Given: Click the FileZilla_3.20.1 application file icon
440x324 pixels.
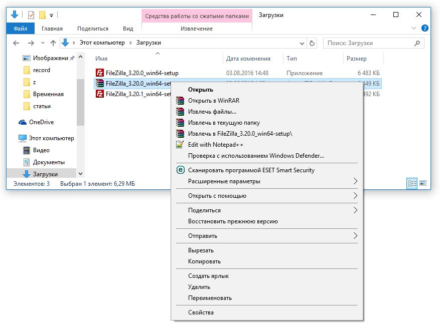Looking at the screenshot, I should click(100, 94).
